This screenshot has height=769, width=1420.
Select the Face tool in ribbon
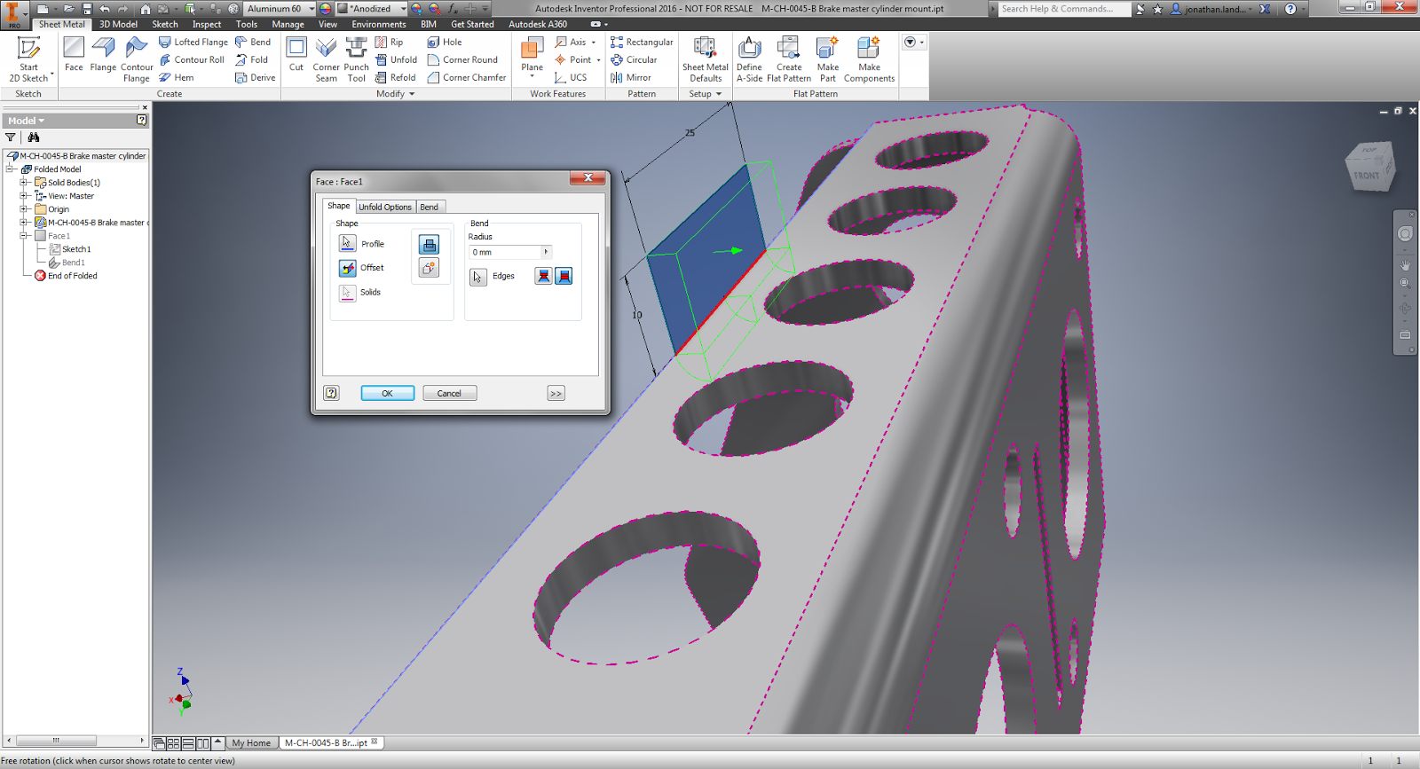74,54
